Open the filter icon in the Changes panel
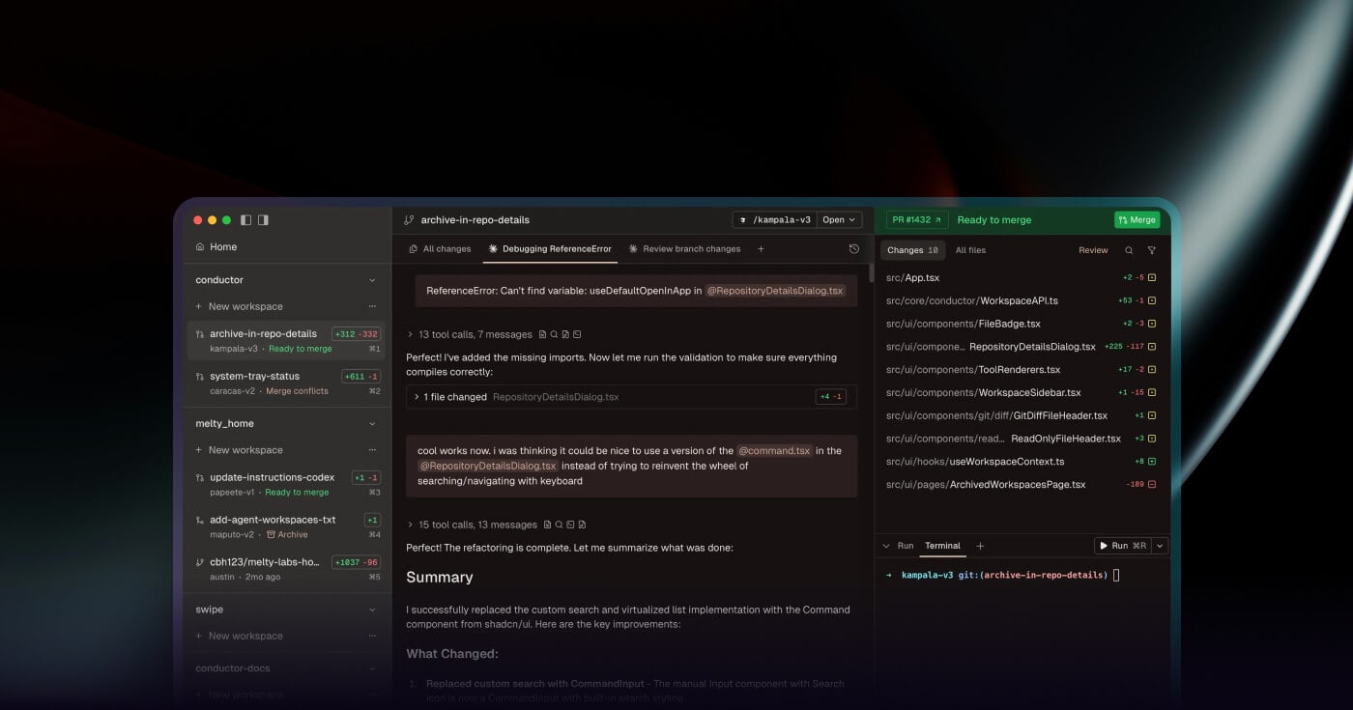This screenshot has width=1353, height=710. (x=1151, y=250)
